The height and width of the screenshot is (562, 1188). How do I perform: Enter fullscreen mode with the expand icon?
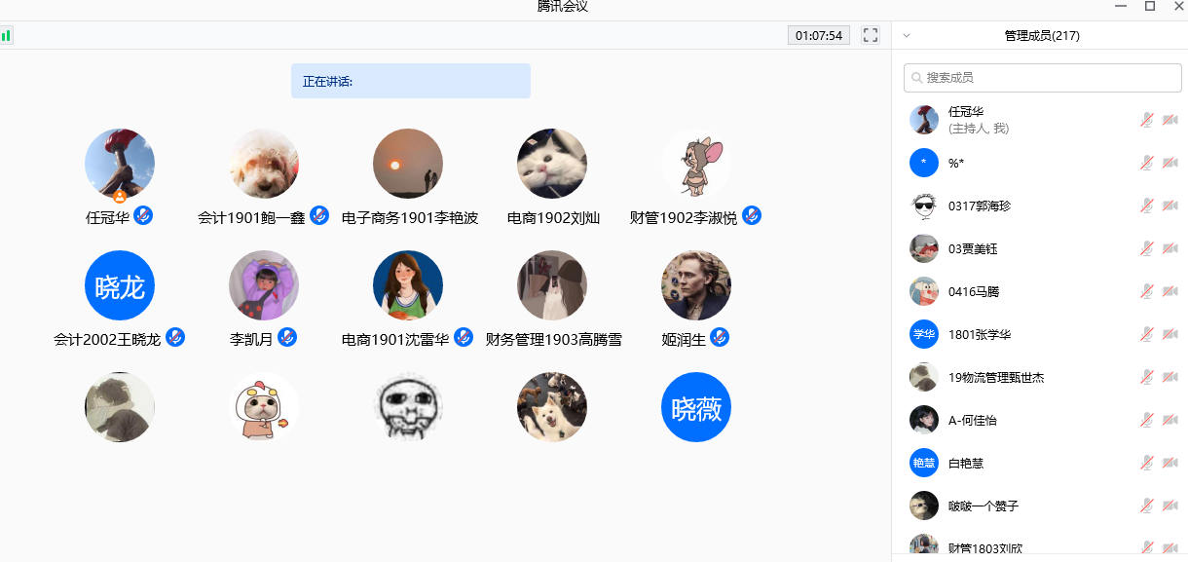(871, 35)
